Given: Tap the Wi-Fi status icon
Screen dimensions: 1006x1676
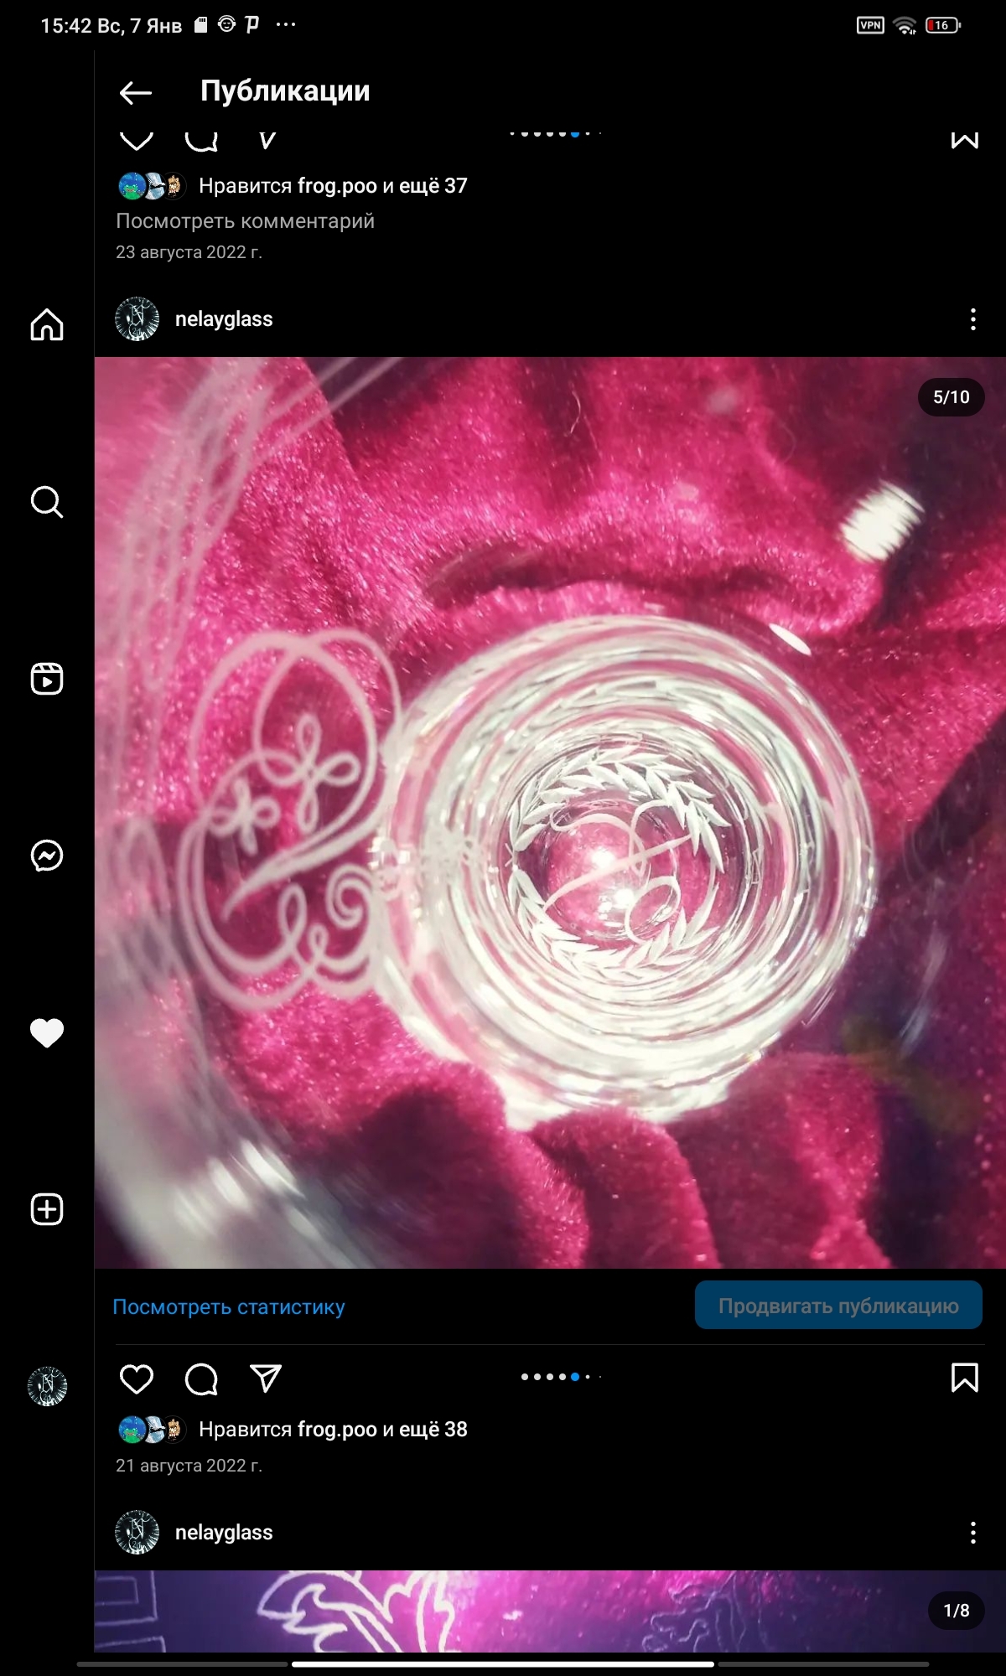Looking at the screenshot, I should pyautogui.click(x=905, y=26).
